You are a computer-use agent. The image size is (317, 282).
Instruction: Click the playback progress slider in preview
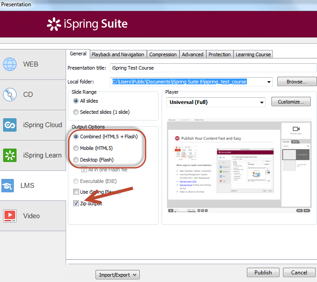pyautogui.click(x=185, y=211)
